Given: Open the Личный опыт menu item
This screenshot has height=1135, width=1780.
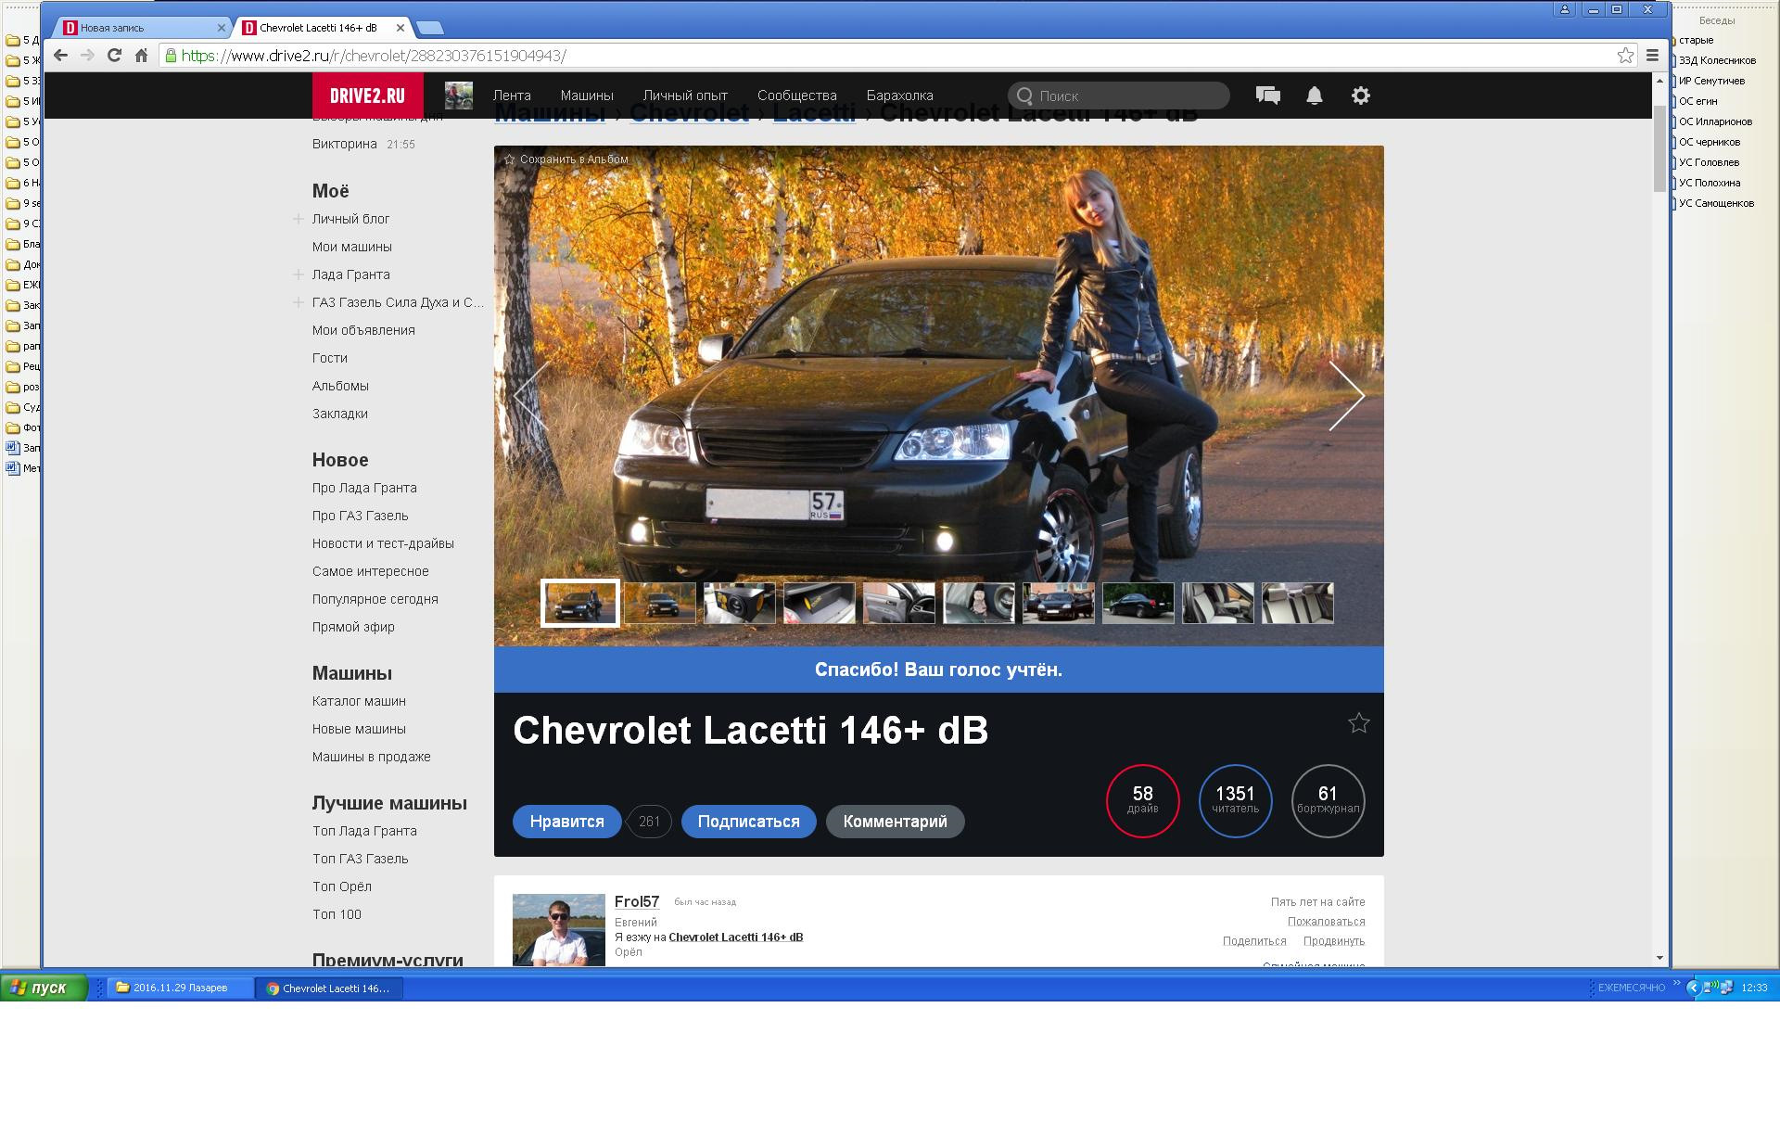Looking at the screenshot, I should (x=685, y=96).
